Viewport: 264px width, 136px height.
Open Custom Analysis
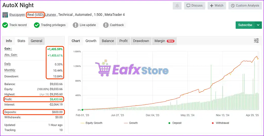pyautogui.click(x=245, y=6)
